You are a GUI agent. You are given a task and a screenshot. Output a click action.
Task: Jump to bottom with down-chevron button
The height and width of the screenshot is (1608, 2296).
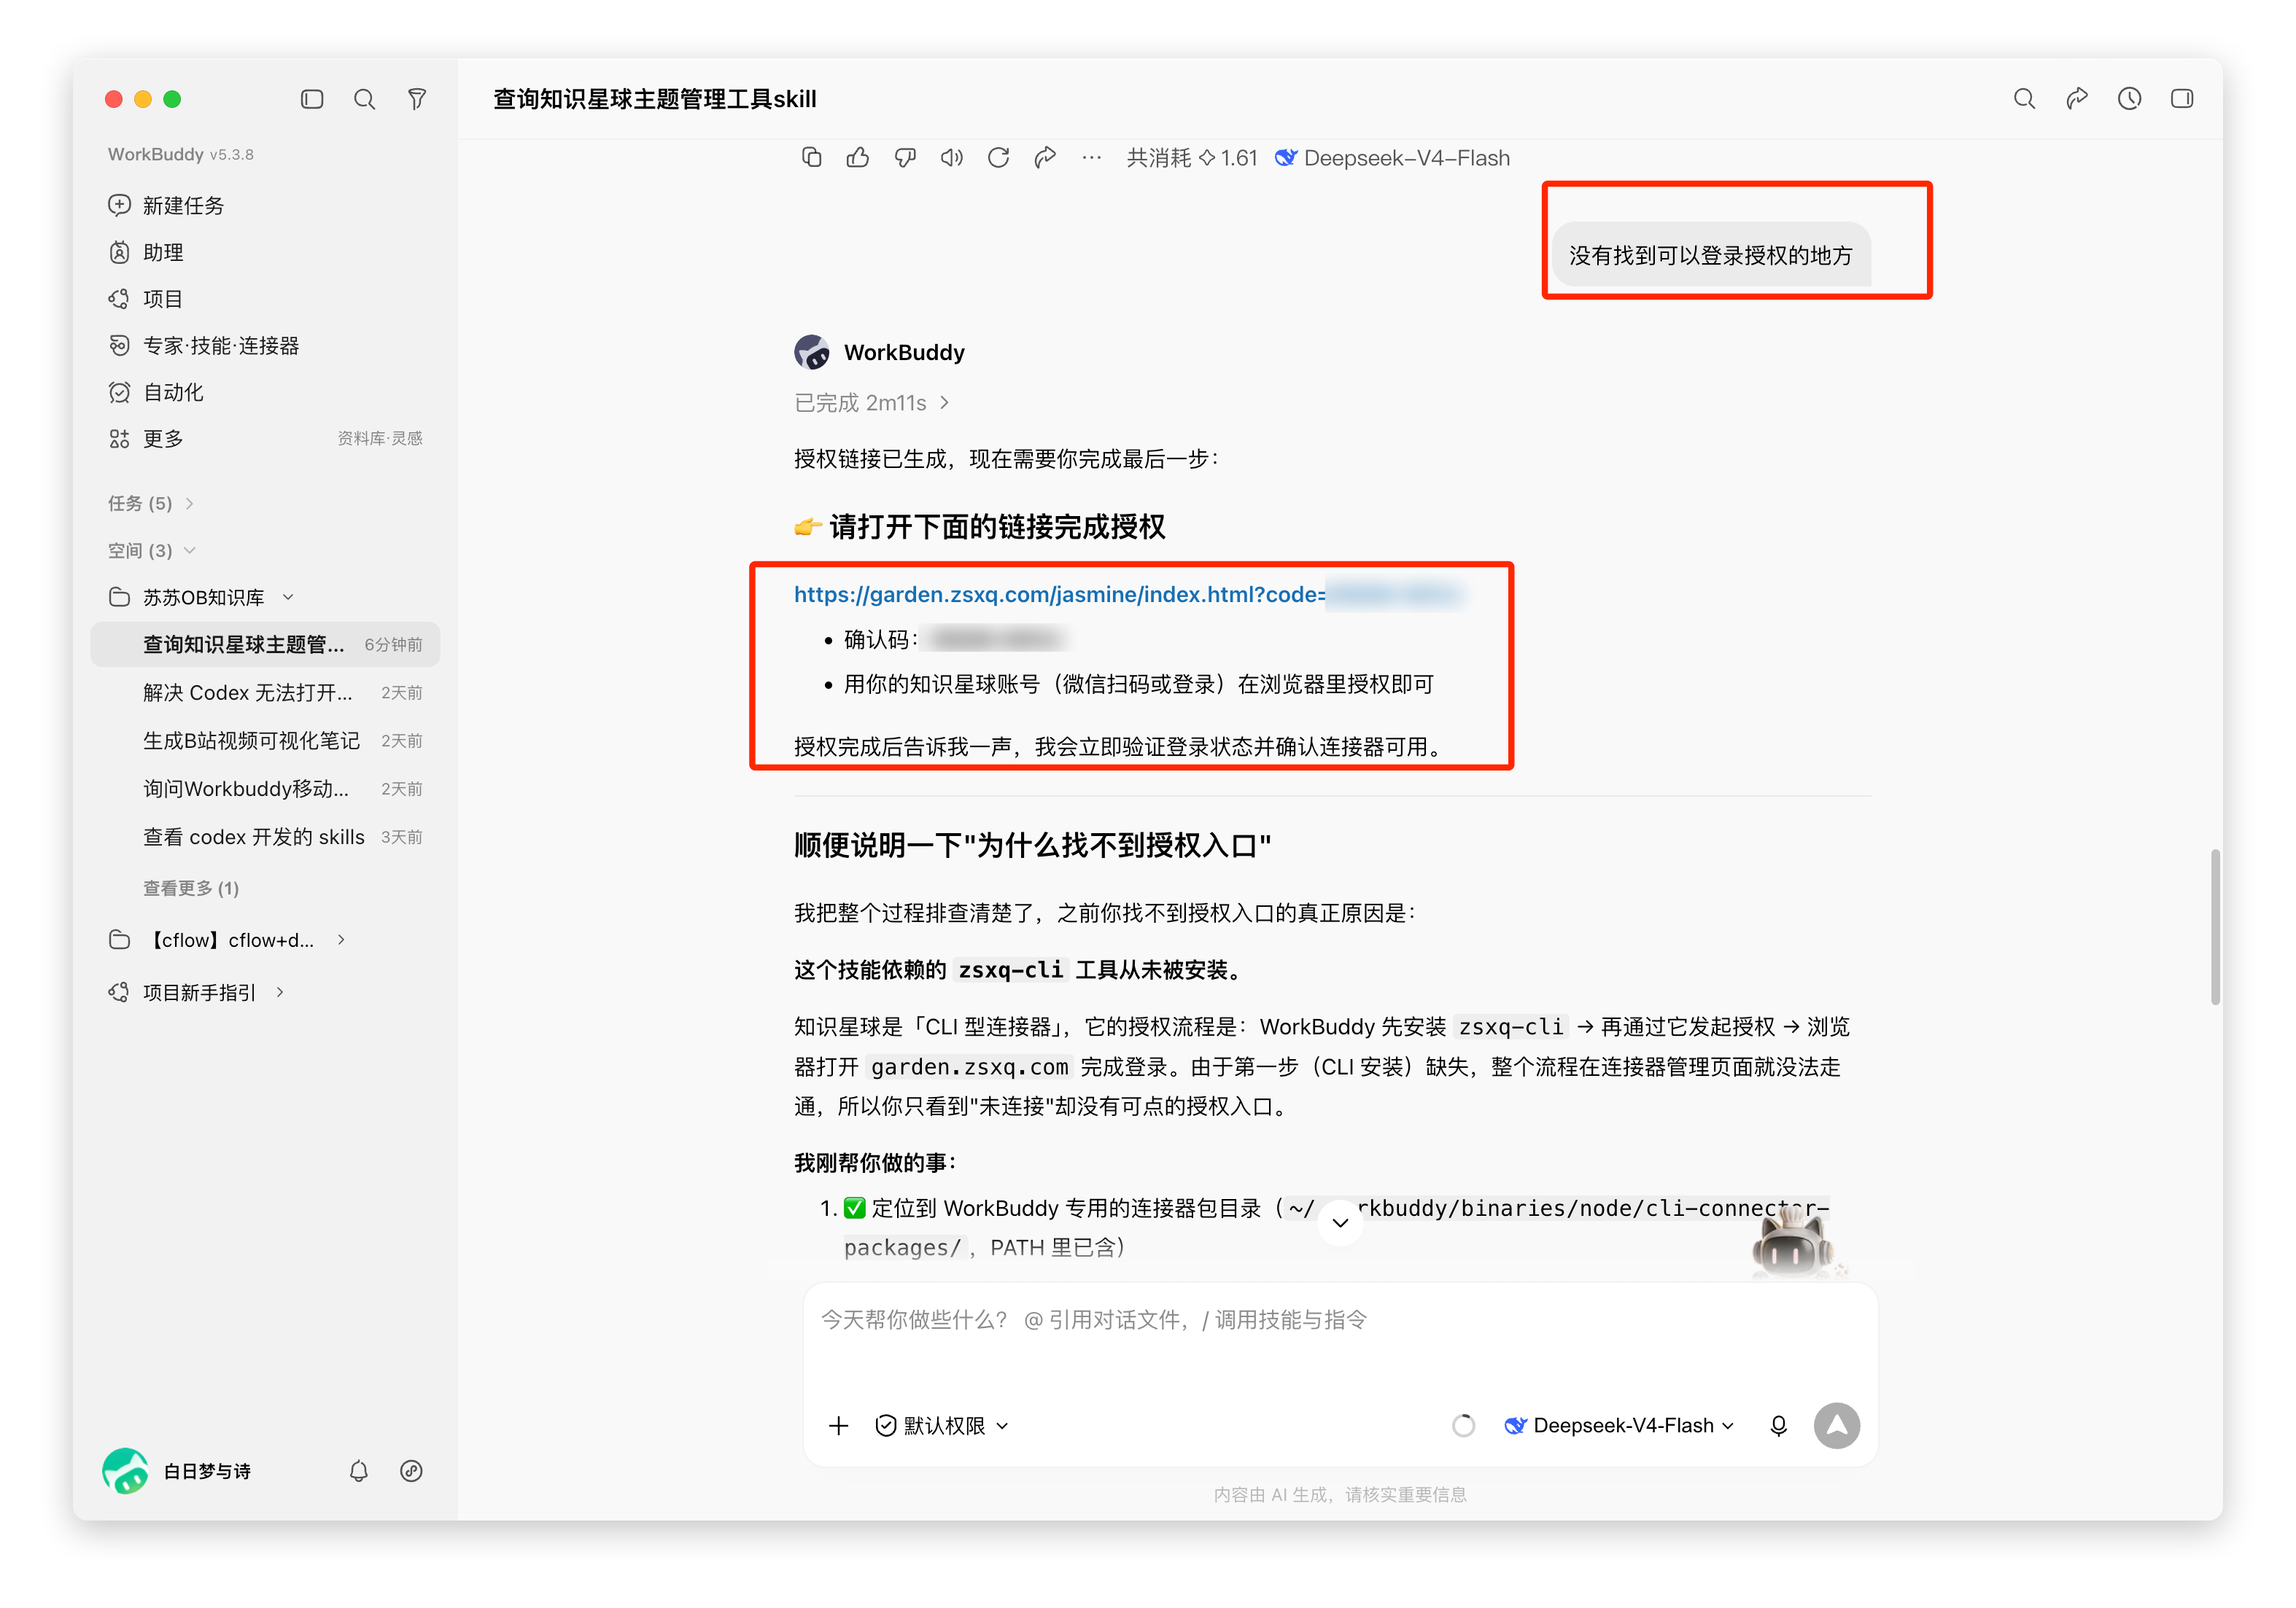1340,1222
